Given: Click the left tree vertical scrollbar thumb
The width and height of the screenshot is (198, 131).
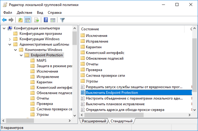Looking at the screenshot, I should pos(75,38).
